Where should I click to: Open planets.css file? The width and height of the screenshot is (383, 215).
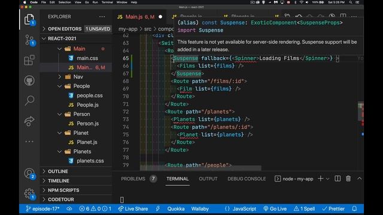[90, 161]
